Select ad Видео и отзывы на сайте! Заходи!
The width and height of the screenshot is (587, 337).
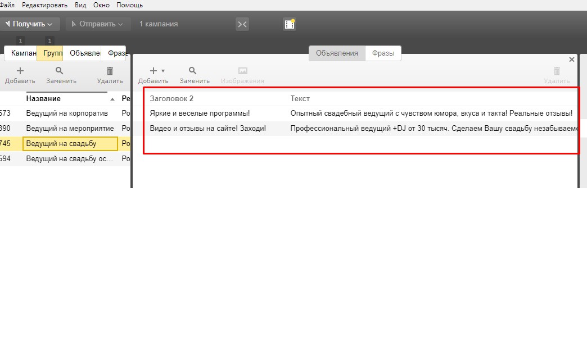point(208,128)
